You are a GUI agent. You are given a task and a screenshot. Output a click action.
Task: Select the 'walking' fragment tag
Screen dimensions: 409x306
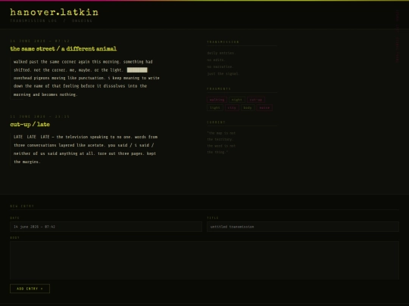217,100
